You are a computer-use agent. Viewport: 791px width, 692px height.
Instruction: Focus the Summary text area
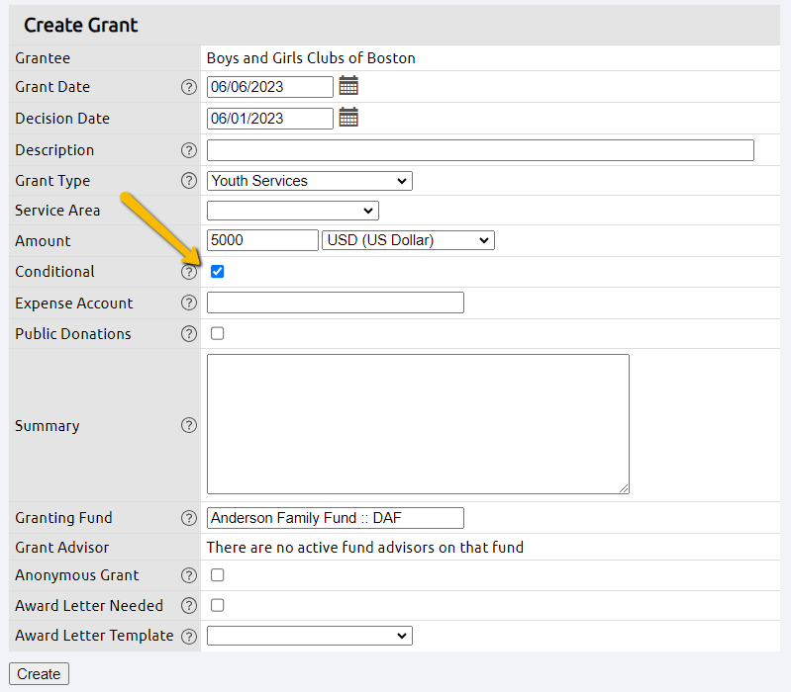coord(418,424)
